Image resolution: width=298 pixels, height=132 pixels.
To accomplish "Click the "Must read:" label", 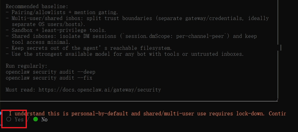I will [x=20, y=90].
